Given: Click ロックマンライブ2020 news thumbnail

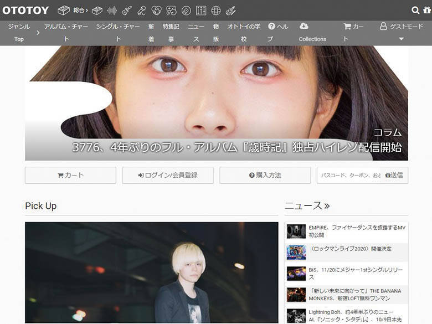Looking at the screenshot, I should pos(296,253).
